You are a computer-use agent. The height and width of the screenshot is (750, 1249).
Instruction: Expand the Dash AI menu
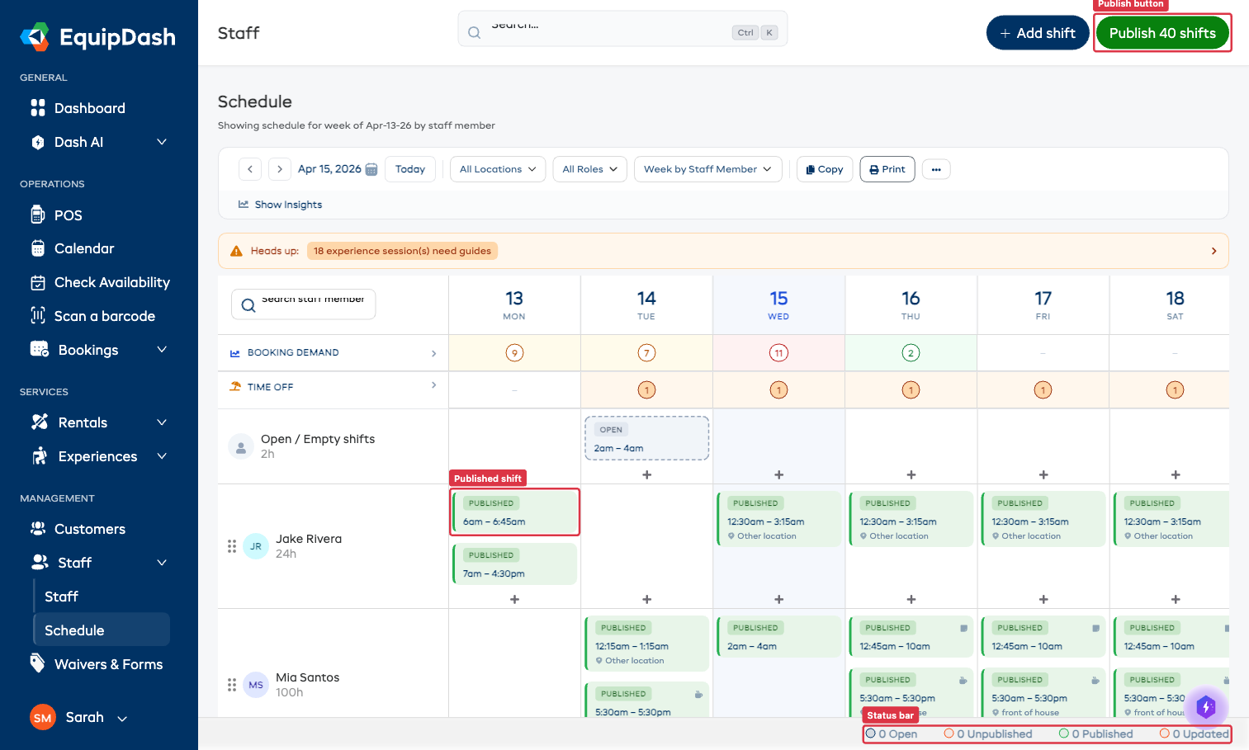click(99, 142)
